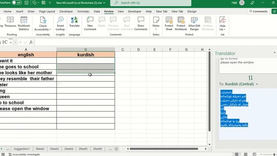Select cell 'please open the window'
Image resolution: width=277 pixels, height=156 pixels.
coord(28,109)
